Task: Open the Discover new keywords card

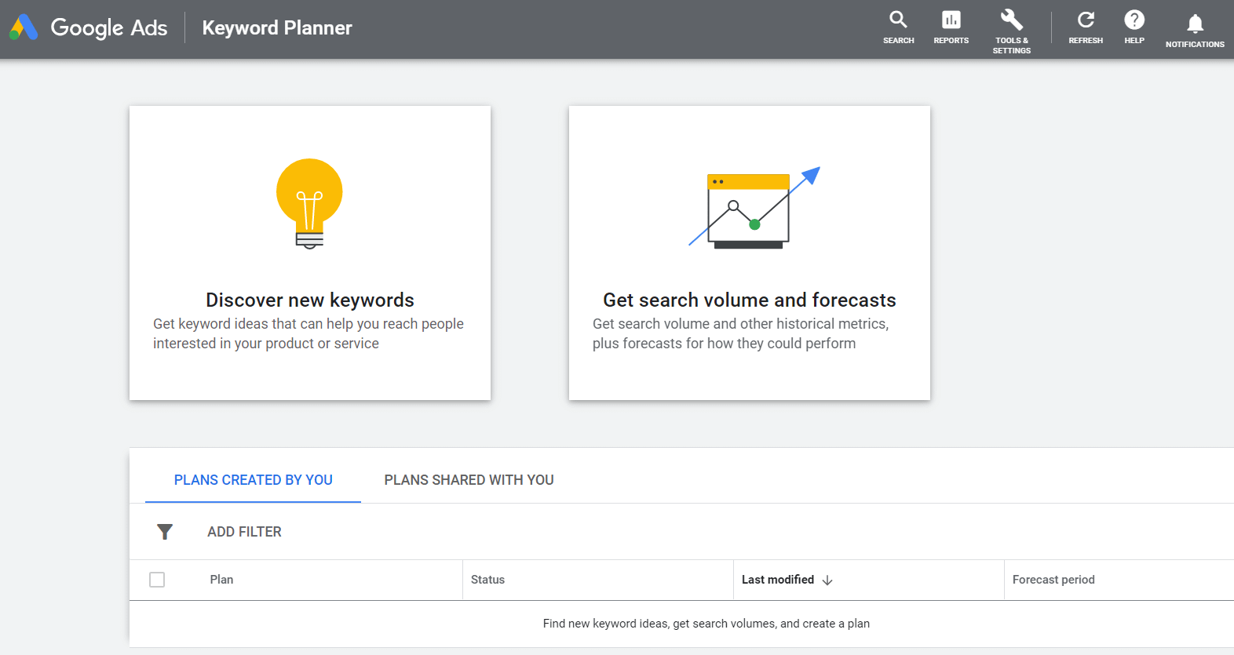Action: [310, 253]
